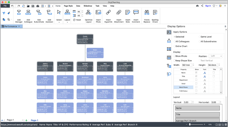Select the Entire Chart radio option

pyautogui.click(x=175, y=46)
